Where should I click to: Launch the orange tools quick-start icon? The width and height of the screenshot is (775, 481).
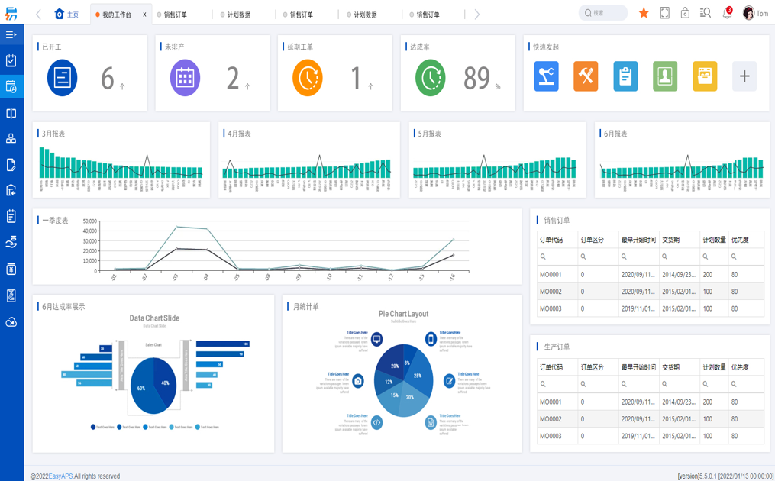[586, 76]
